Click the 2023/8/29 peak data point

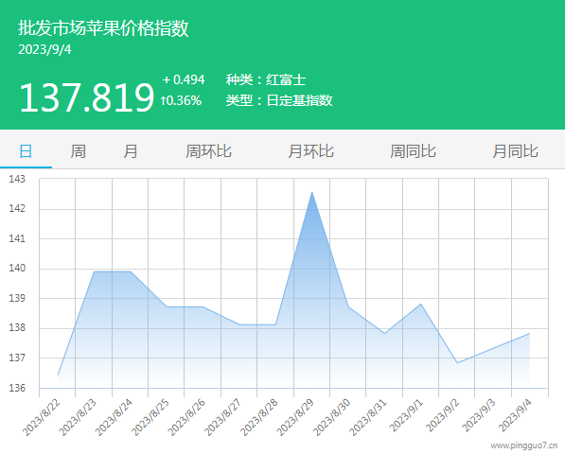[x=311, y=192]
